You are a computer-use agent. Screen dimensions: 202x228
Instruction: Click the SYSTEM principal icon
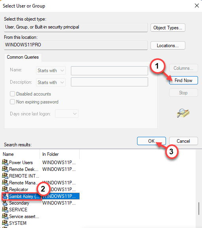coord(5,223)
